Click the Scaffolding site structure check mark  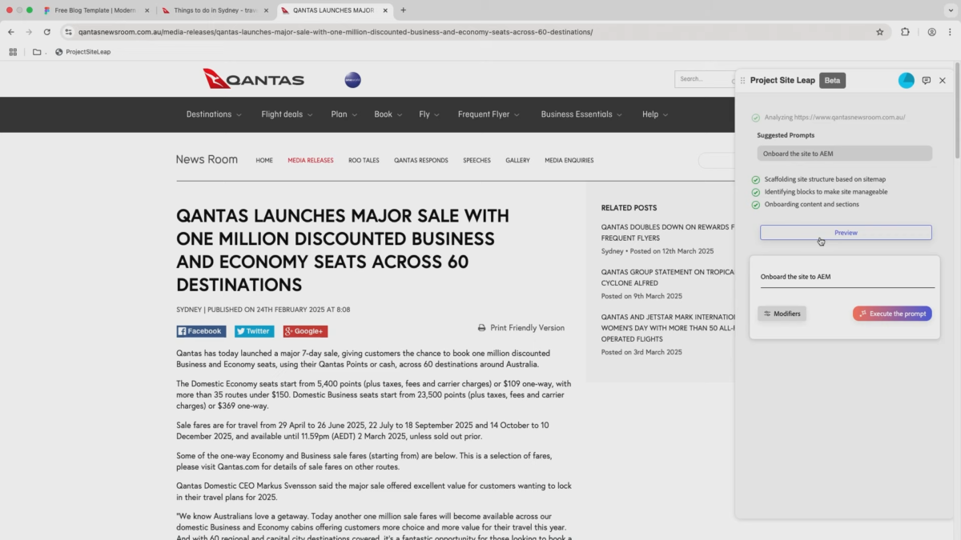pyautogui.click(x=756, y=179)
